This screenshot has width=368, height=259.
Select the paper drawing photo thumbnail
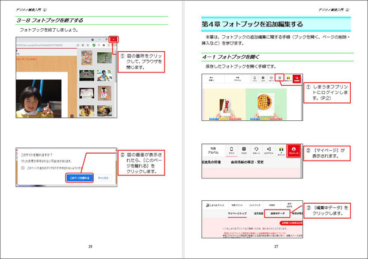(x=87, y=93)
